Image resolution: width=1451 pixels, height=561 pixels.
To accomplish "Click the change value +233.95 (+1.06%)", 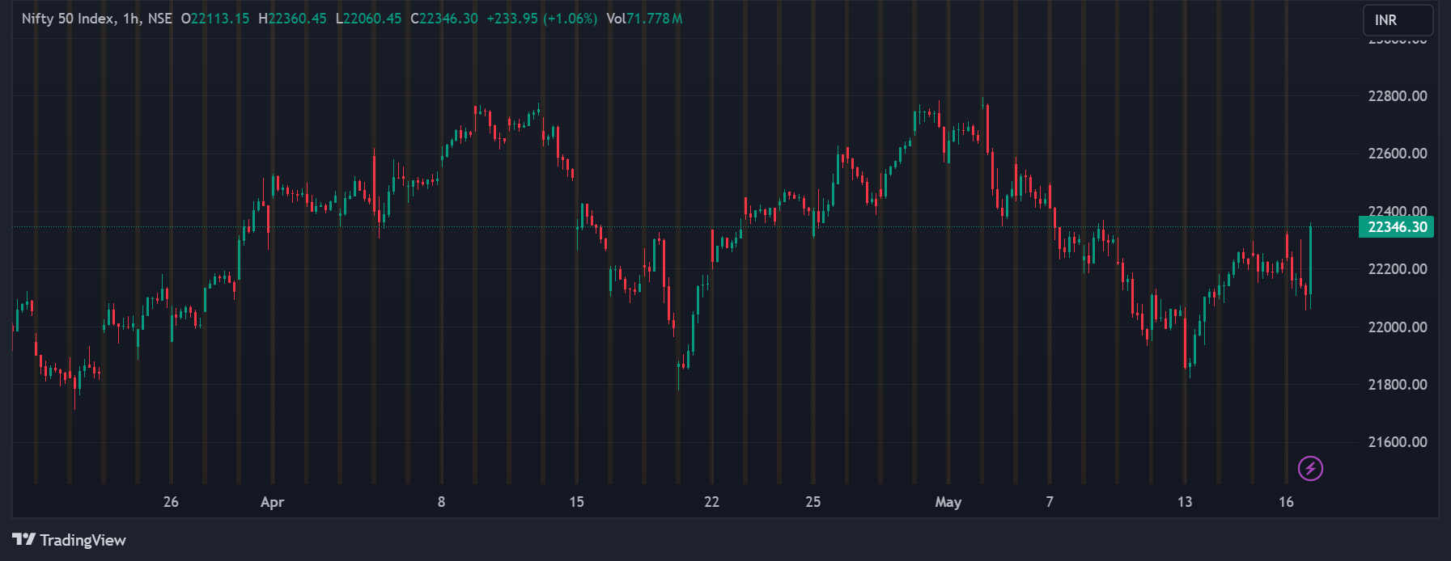I will 541,19.
